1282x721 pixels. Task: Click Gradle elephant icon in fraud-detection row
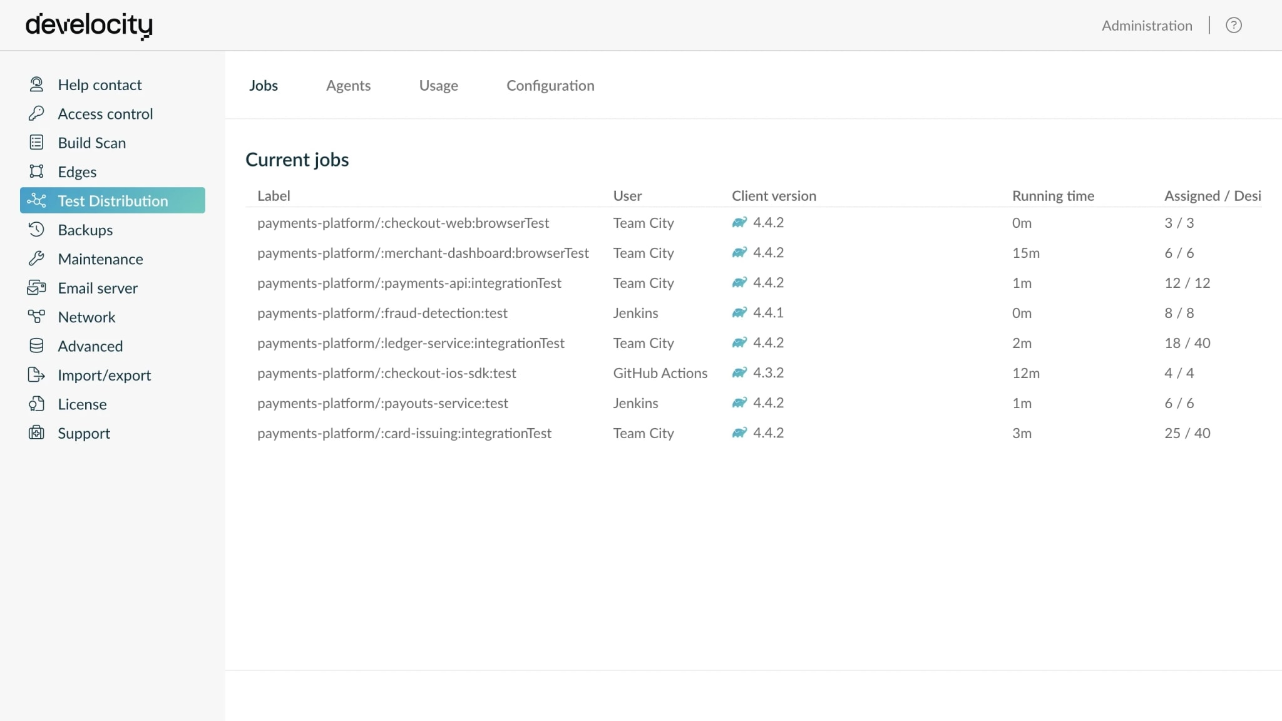coord(739,312)
